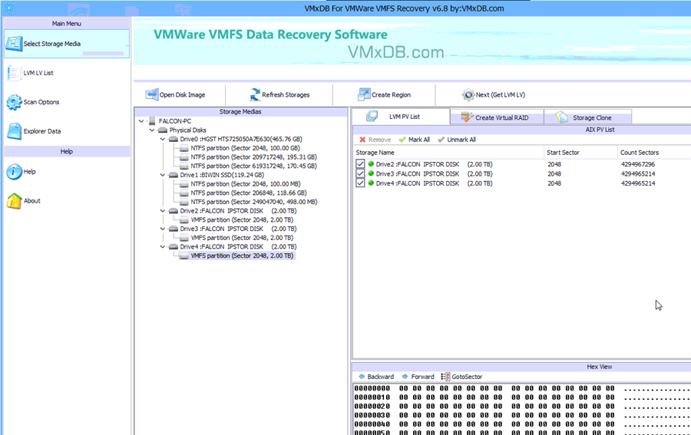This screenshot has width=691, height=435.
Task: Click the Backward arrow in Hex View
Action: (x=362, y=377)
